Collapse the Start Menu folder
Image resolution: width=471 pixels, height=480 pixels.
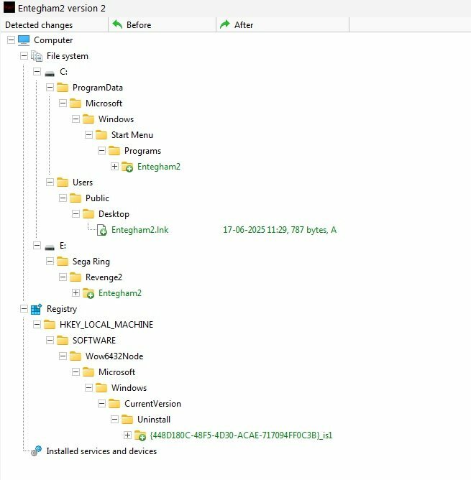pyautogui.click(x=88, y=134)
